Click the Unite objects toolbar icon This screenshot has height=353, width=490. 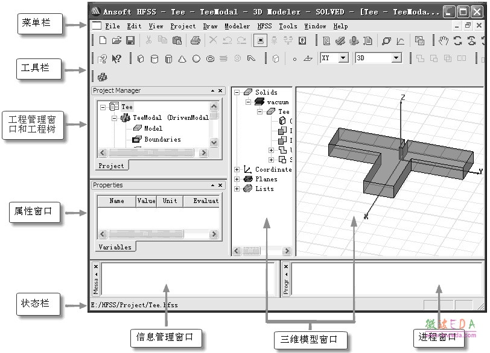[420, 58]
